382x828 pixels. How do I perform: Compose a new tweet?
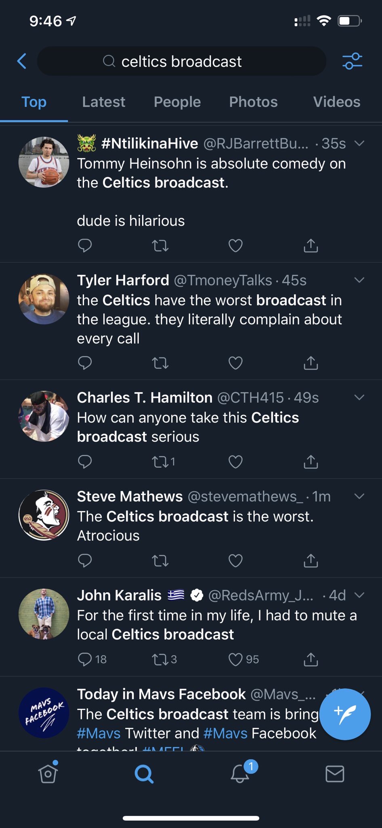344,714
